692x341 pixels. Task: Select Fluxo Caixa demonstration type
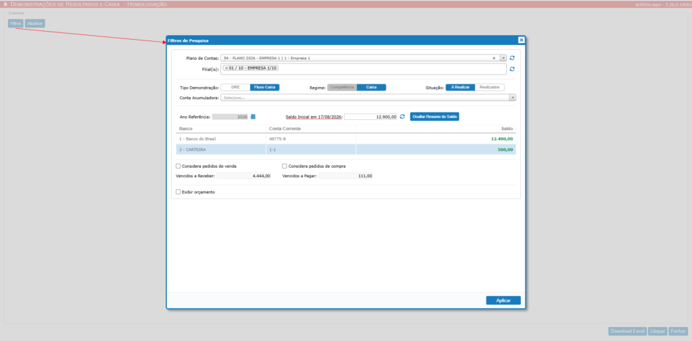[265, 87]
